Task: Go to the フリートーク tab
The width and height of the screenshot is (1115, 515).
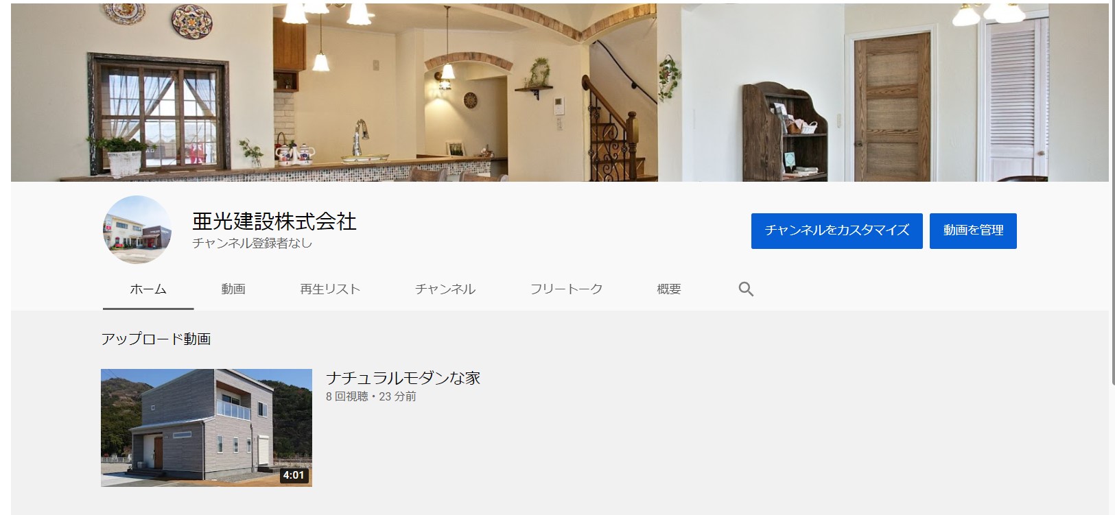Action: click(x=566, y=289)
